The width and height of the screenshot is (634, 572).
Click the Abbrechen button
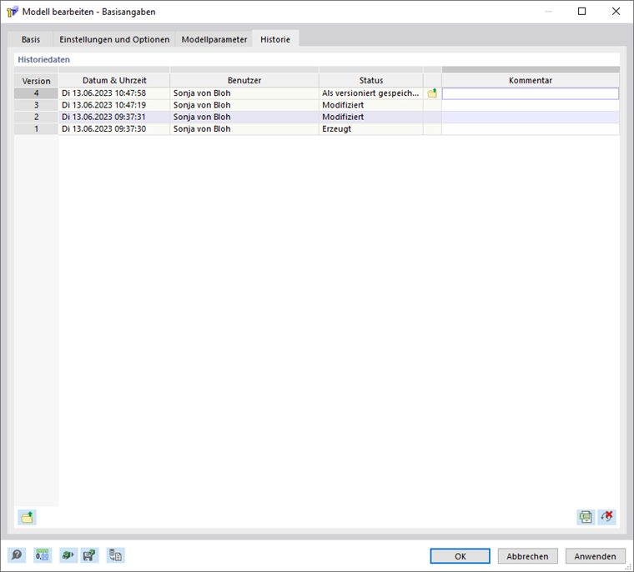tap(528, 556)
